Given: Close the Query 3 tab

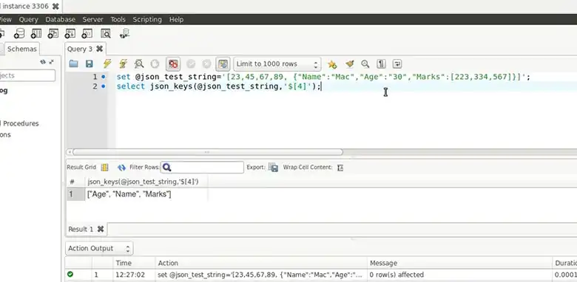Looking at the screenshot, I should click(99, 49).
